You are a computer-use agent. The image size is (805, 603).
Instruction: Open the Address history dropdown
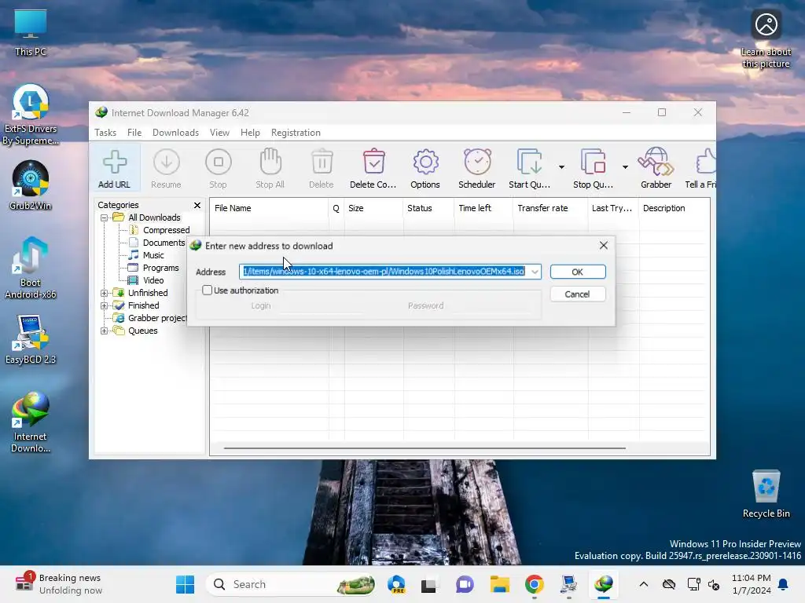(x=535, y=272)
